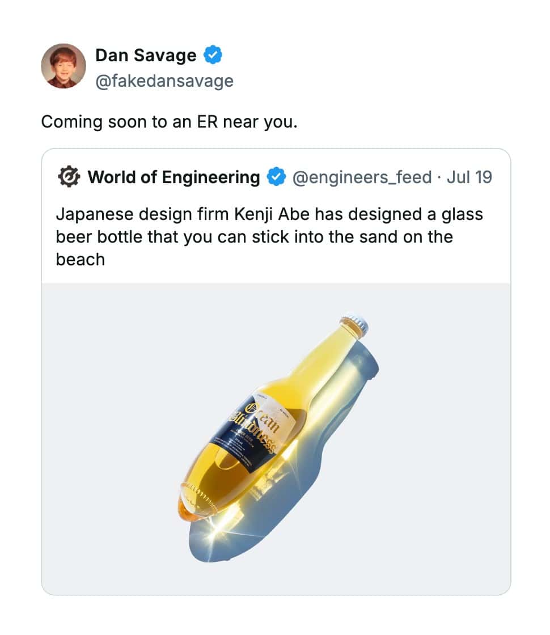Click the word "beach" in the quoted tweet
The height and width of the screenshot is (635, 550).
(x=80, y=260)
